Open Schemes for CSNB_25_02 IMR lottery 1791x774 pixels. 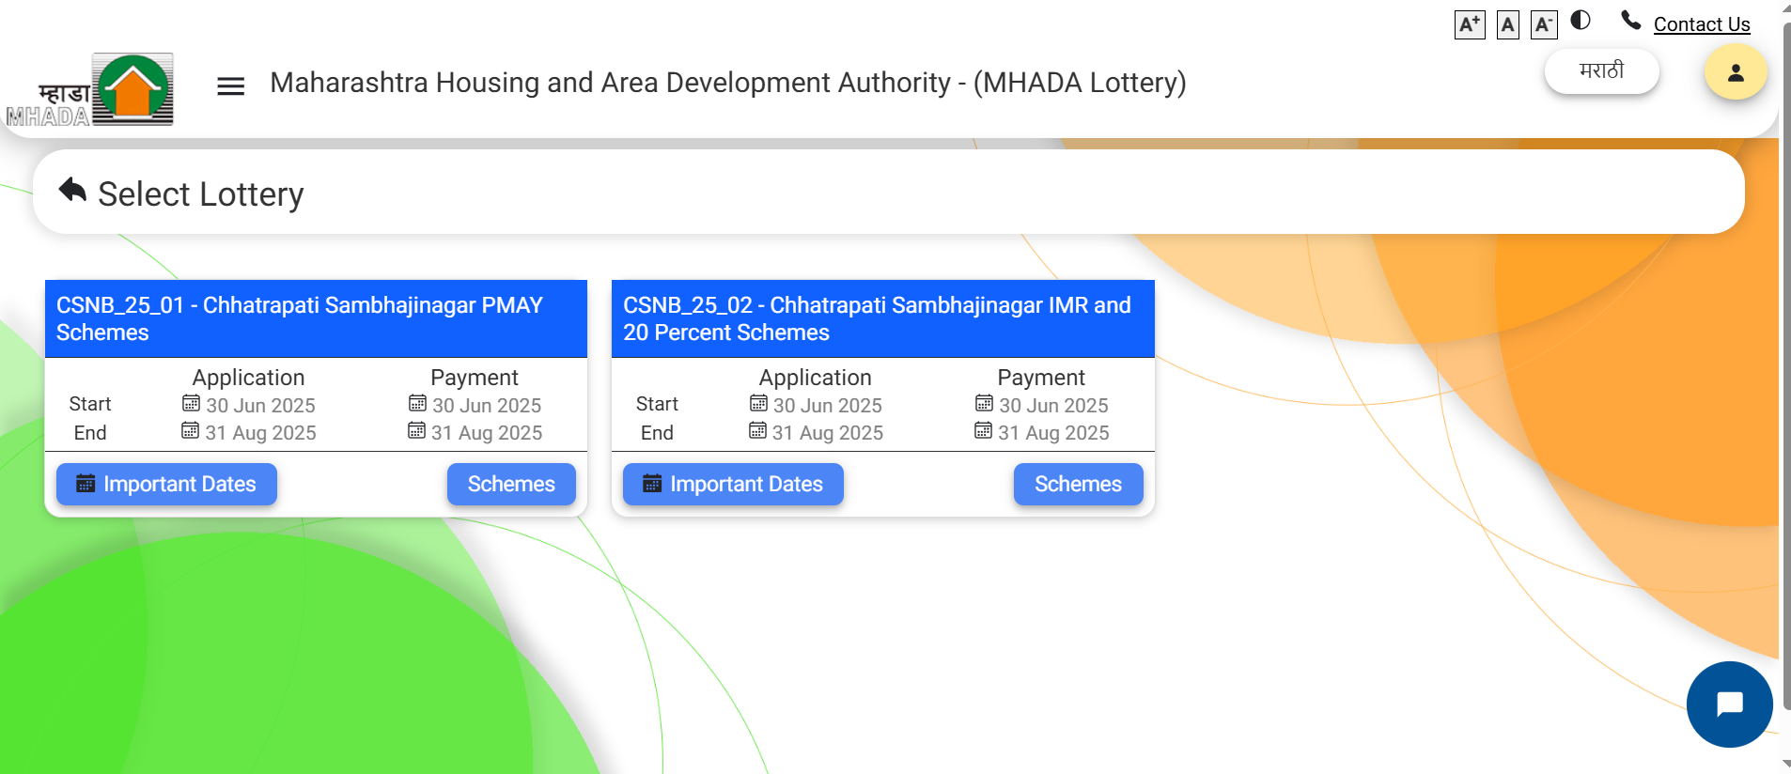click(1078, 484)
